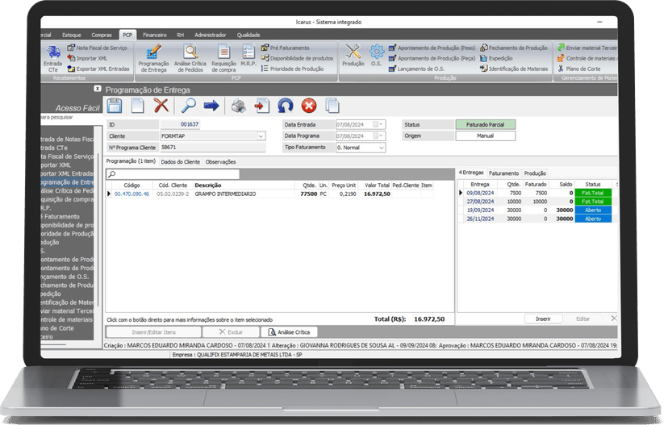Click the red X delete toolbar icon
Image resolution: width=668 pixels, height=425 pixels.
coord(161,106)
